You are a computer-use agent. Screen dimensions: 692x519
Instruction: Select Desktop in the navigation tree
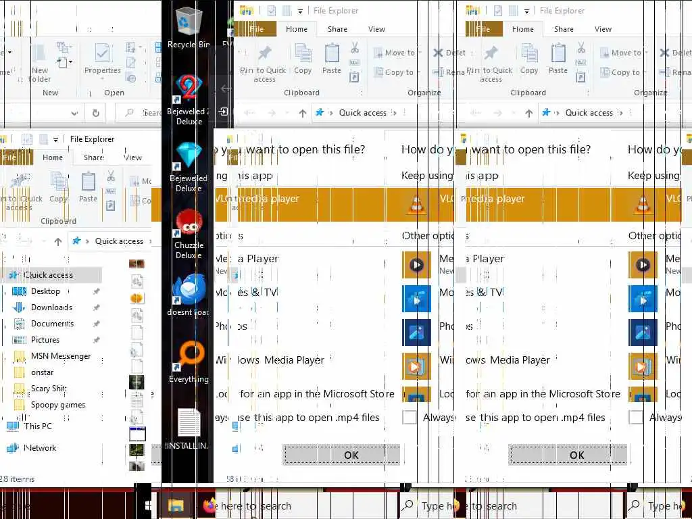coord(45,291)
